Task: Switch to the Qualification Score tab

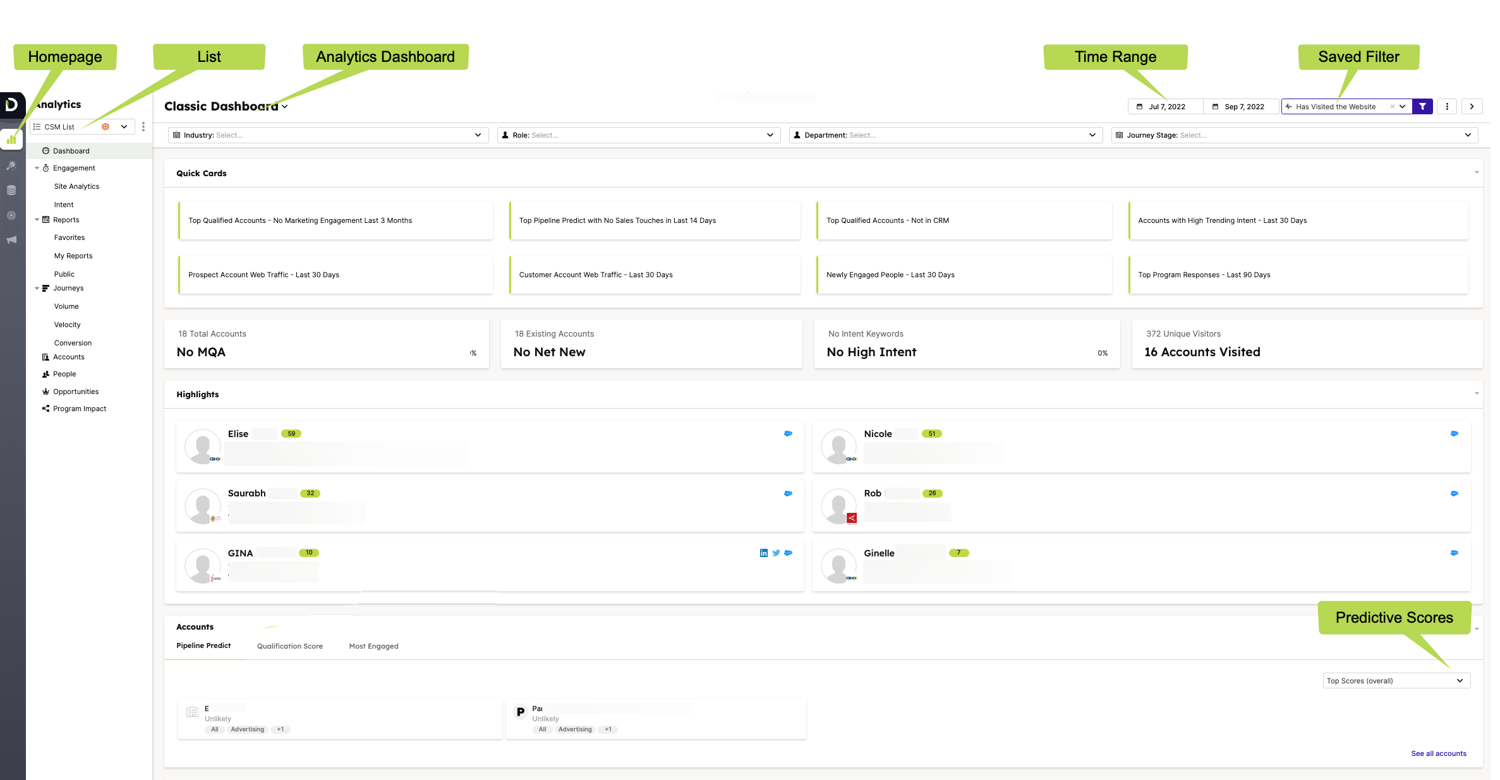Action: click(x=289, y=645)
